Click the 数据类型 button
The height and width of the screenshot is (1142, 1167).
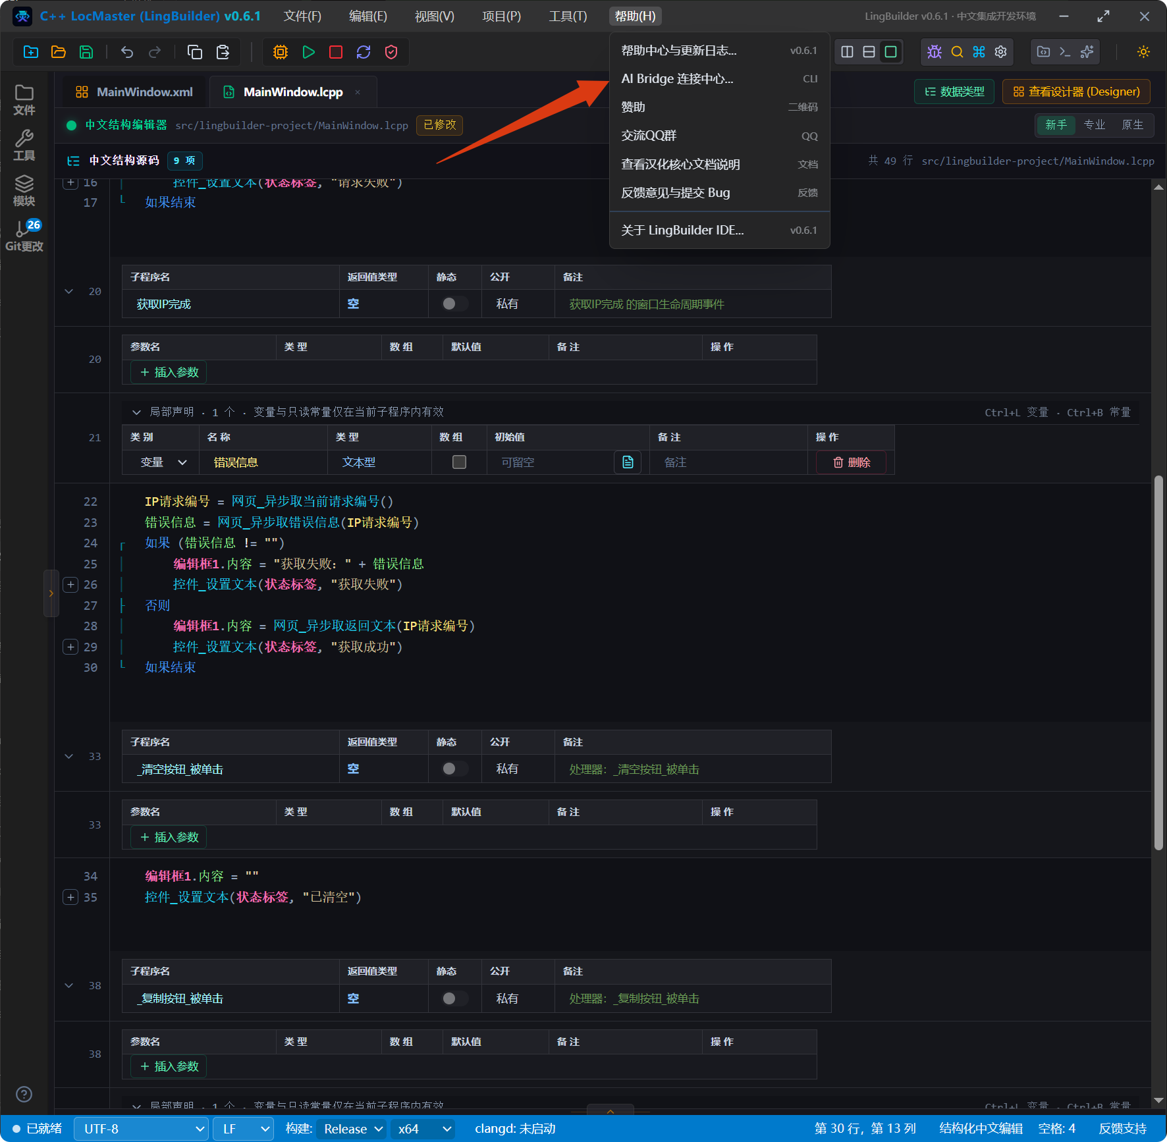pos(954,92)
